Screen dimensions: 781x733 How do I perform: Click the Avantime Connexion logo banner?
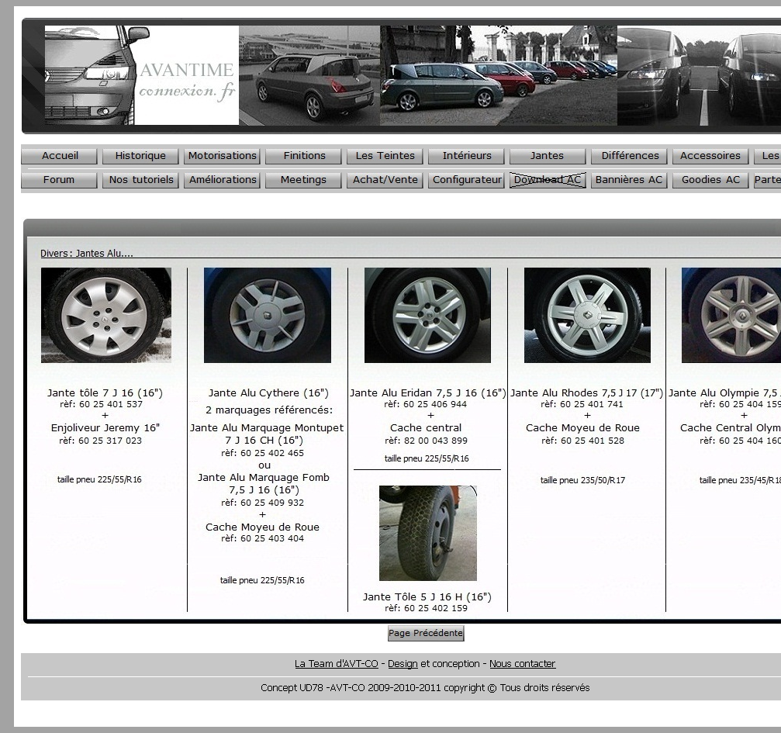point(141,75)
